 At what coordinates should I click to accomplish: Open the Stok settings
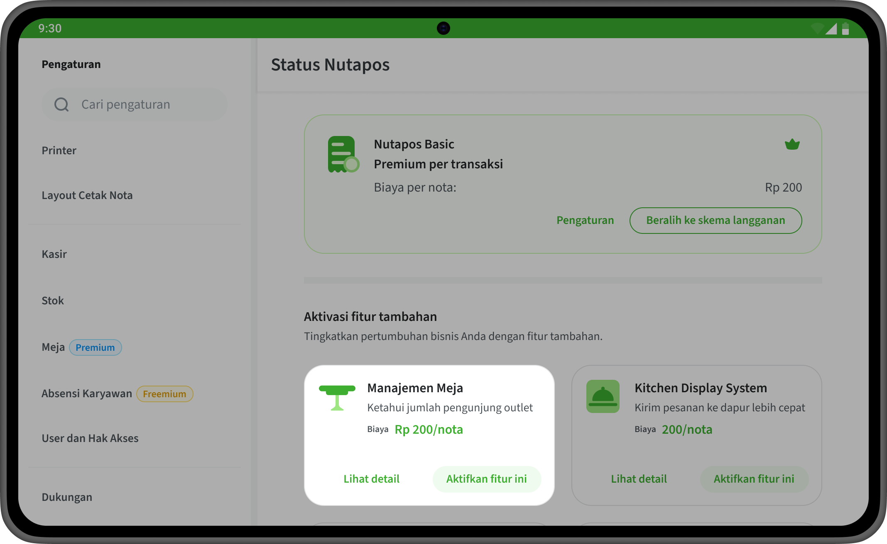click(53, 301)
